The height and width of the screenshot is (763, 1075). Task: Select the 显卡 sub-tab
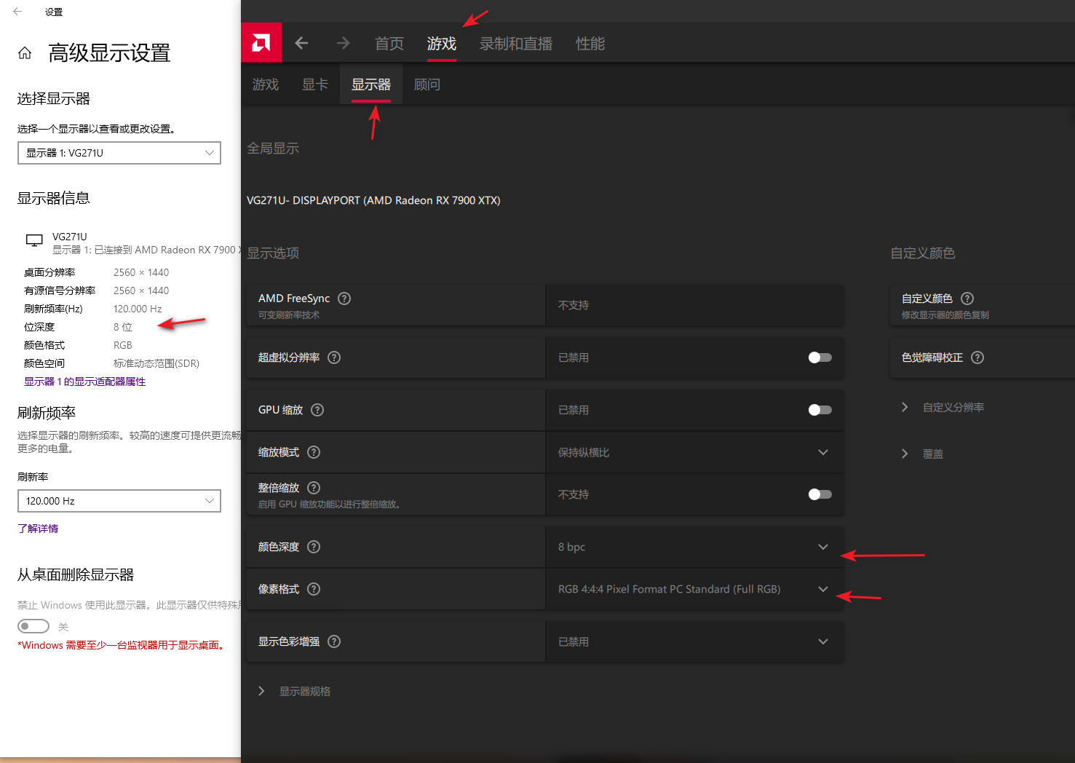(x=314, y=84)
